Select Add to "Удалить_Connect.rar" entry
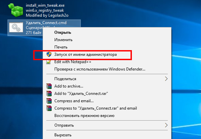This screenshot has width=201, height=139. click(x=107, y=94)
